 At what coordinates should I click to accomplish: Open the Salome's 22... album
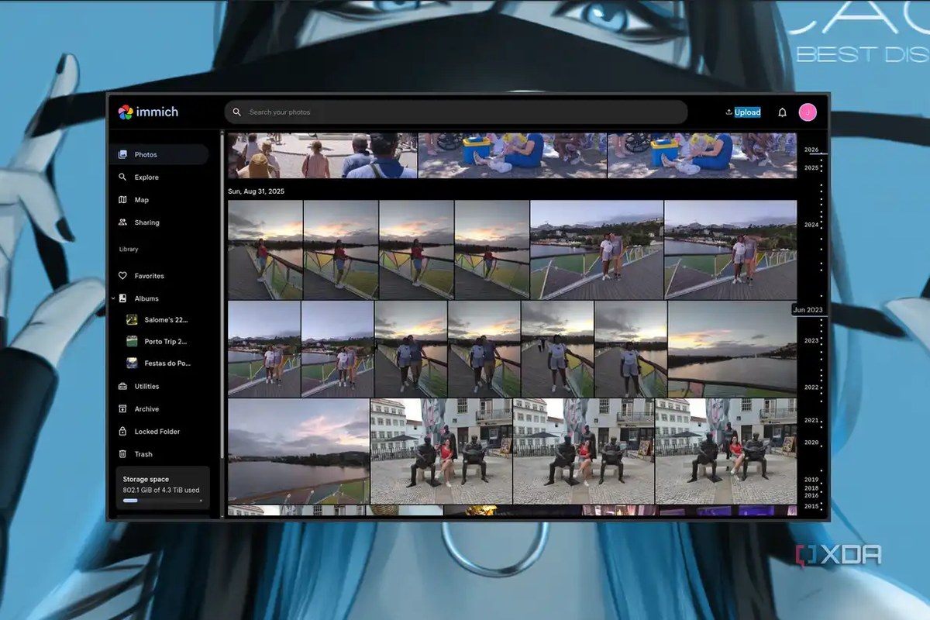(x=158, y=319)
